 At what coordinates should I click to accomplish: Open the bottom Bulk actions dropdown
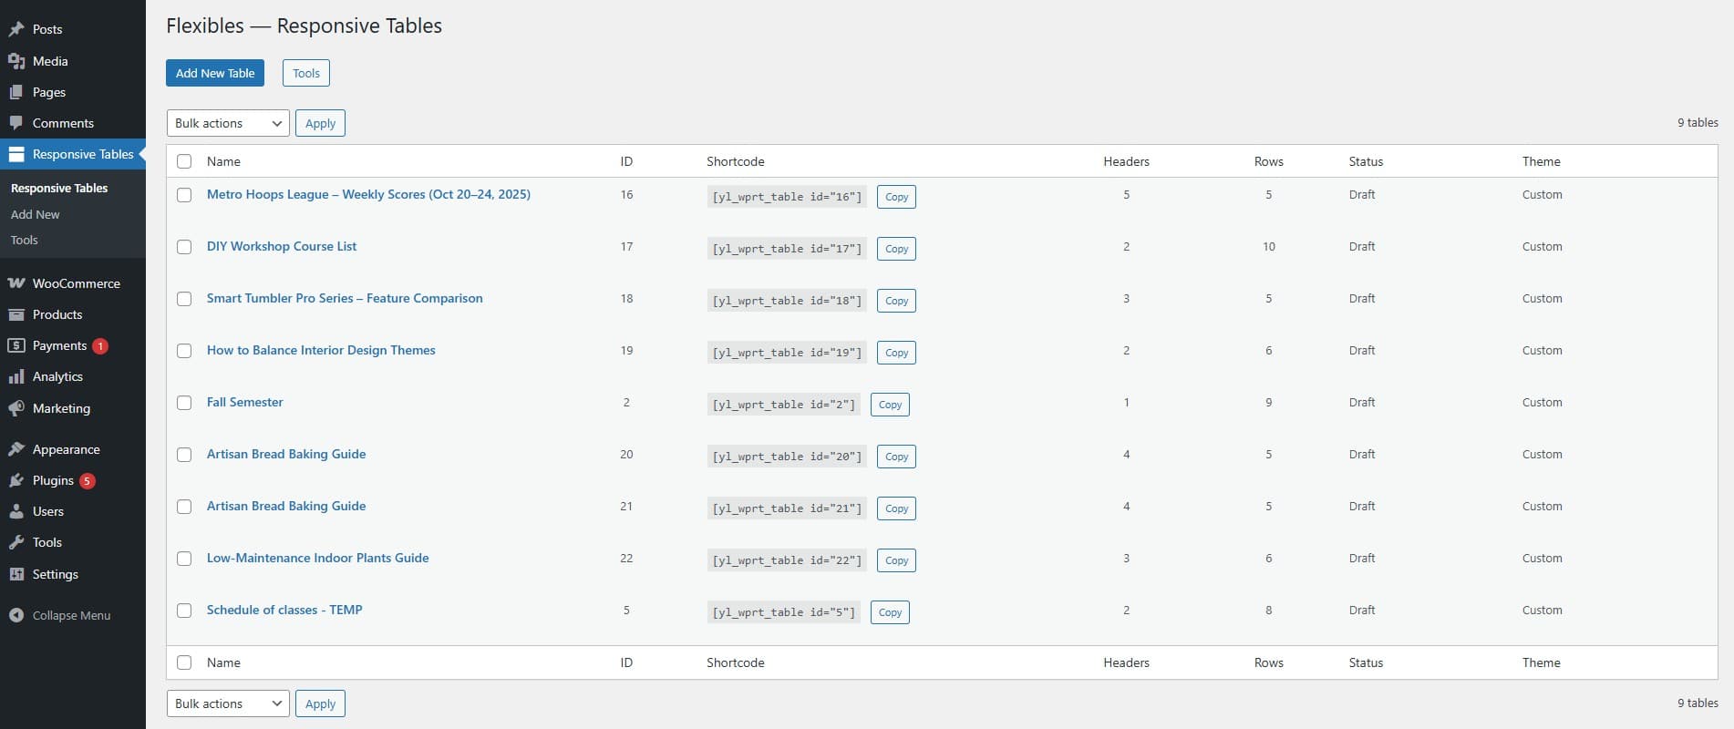click(x=228, y=703)
